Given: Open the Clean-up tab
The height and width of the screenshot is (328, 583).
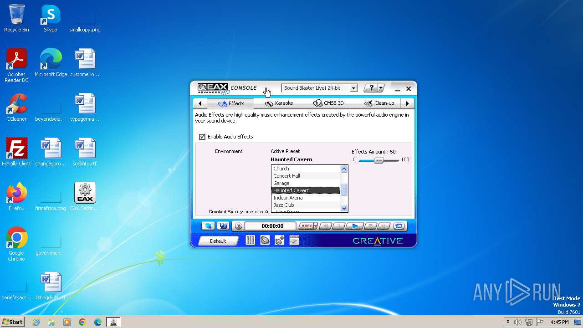Looking at the screenshot, I should (x=379, y=103).
